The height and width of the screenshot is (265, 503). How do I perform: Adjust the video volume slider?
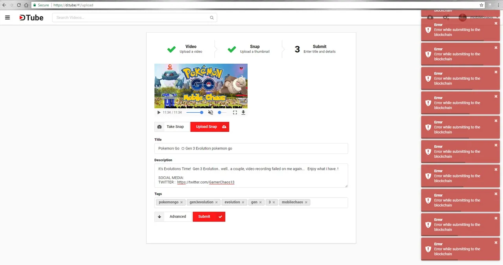[222, 112]
